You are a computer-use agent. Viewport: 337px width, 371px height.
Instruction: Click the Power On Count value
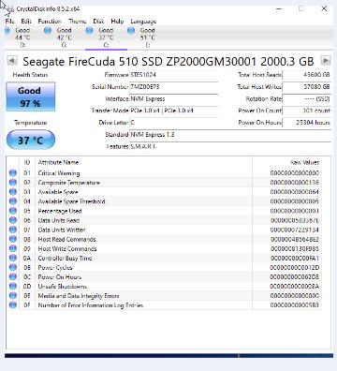pos(306,111)
